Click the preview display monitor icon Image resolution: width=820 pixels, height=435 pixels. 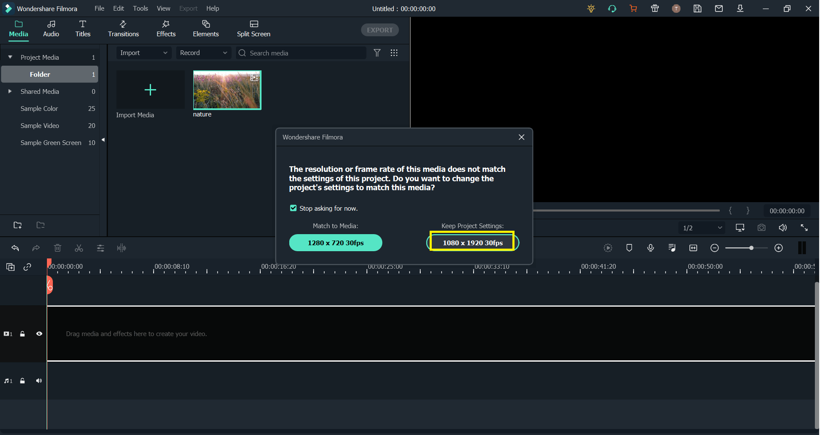click(x=740, y=228)
